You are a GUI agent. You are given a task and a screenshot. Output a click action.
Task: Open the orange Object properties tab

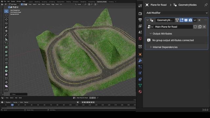click(x=140, y=54)
